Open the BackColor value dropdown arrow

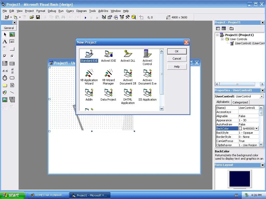(257, 129)
